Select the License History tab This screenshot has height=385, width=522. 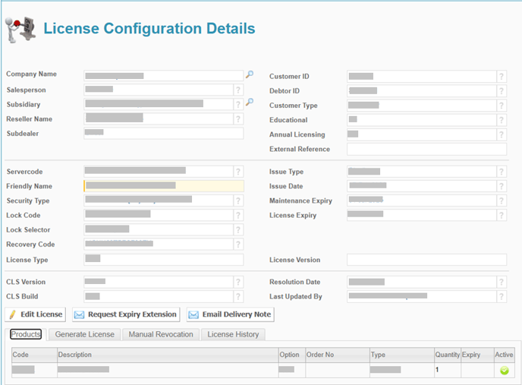click(x=233, y=334)
